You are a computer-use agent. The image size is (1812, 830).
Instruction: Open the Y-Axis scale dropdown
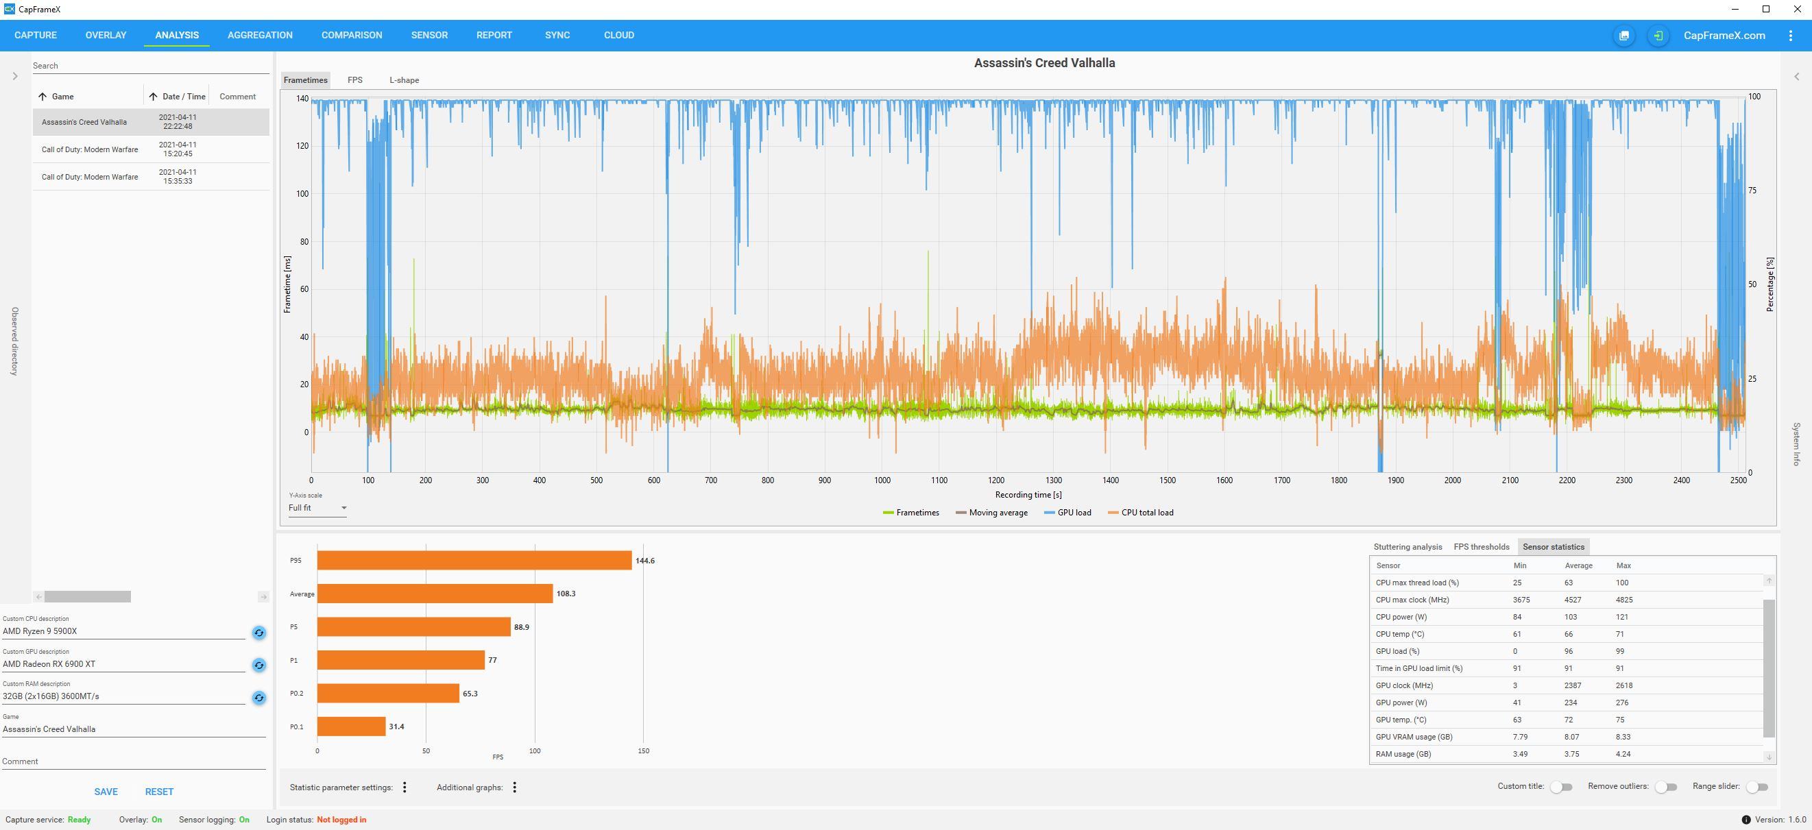pyautogui.click(x=317, y=508)
